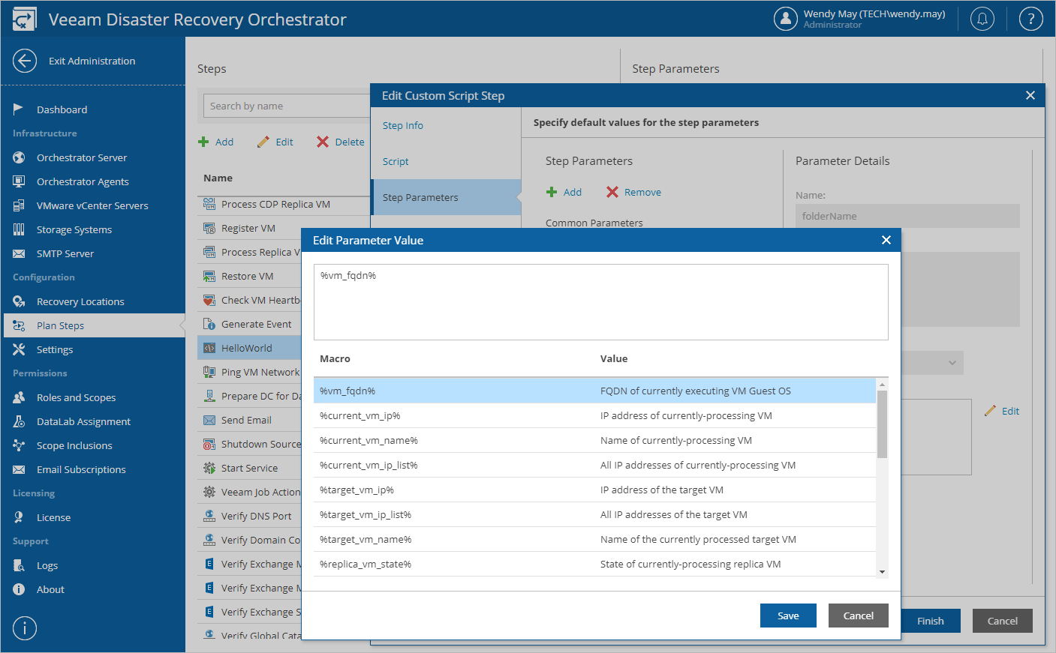This screenshot has height=653, width=1056.
Task: Click the Email Subscriptions envelope icon
Action: point(19,469)
